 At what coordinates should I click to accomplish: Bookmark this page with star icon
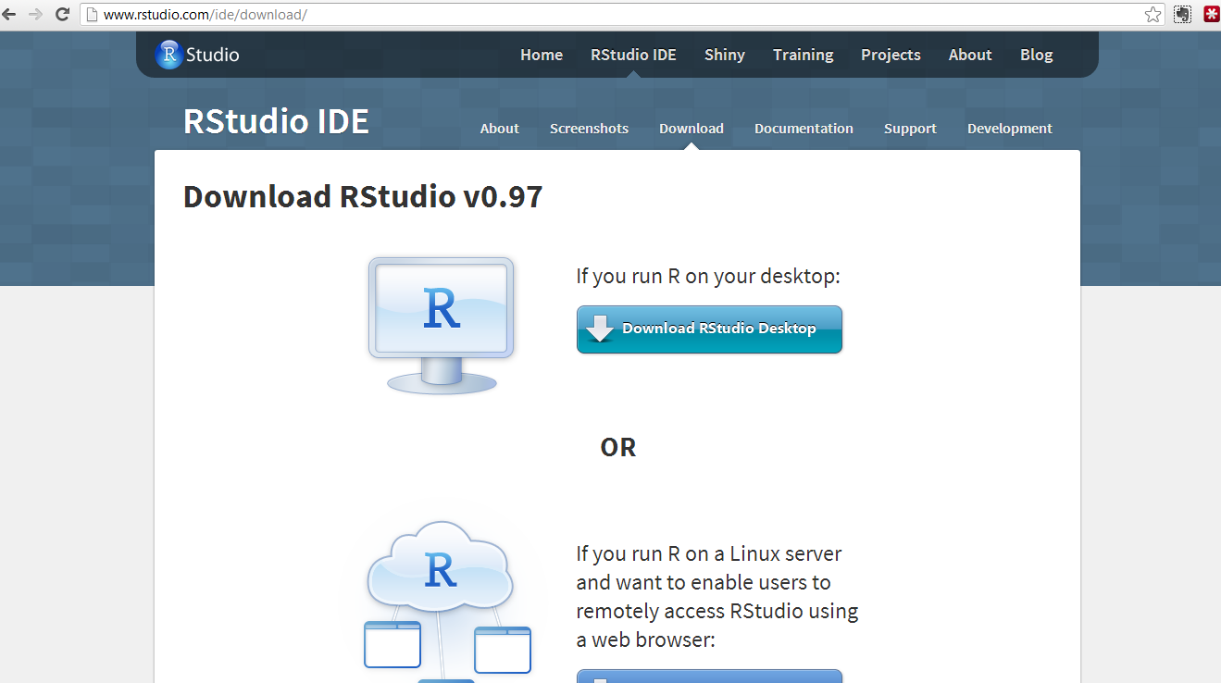click(1152, 15)
